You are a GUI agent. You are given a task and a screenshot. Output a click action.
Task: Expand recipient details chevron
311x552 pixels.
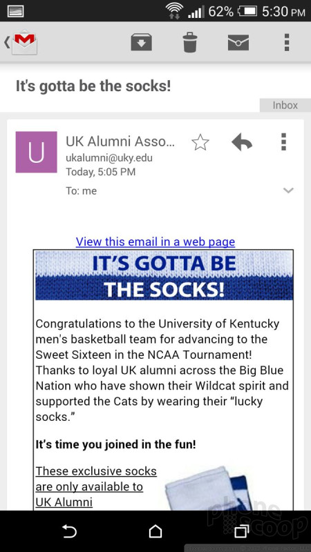click(x=288, y=190)
